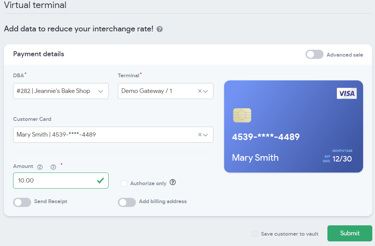Expand the Terminal dropdown arrow
Image resolution: width=375 pixels, height=246 pixels.
point(206,91)
